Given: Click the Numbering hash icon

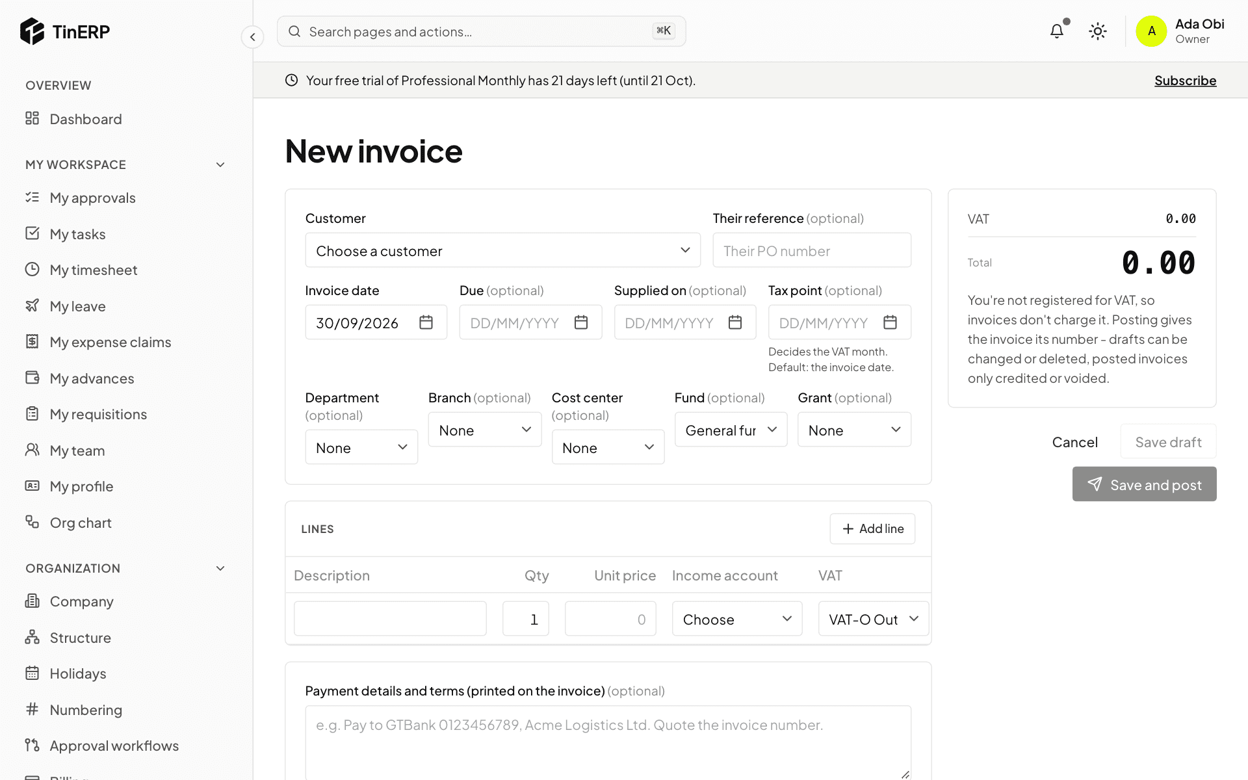Looking at the screenshot, I should click(x=32, y=709).
